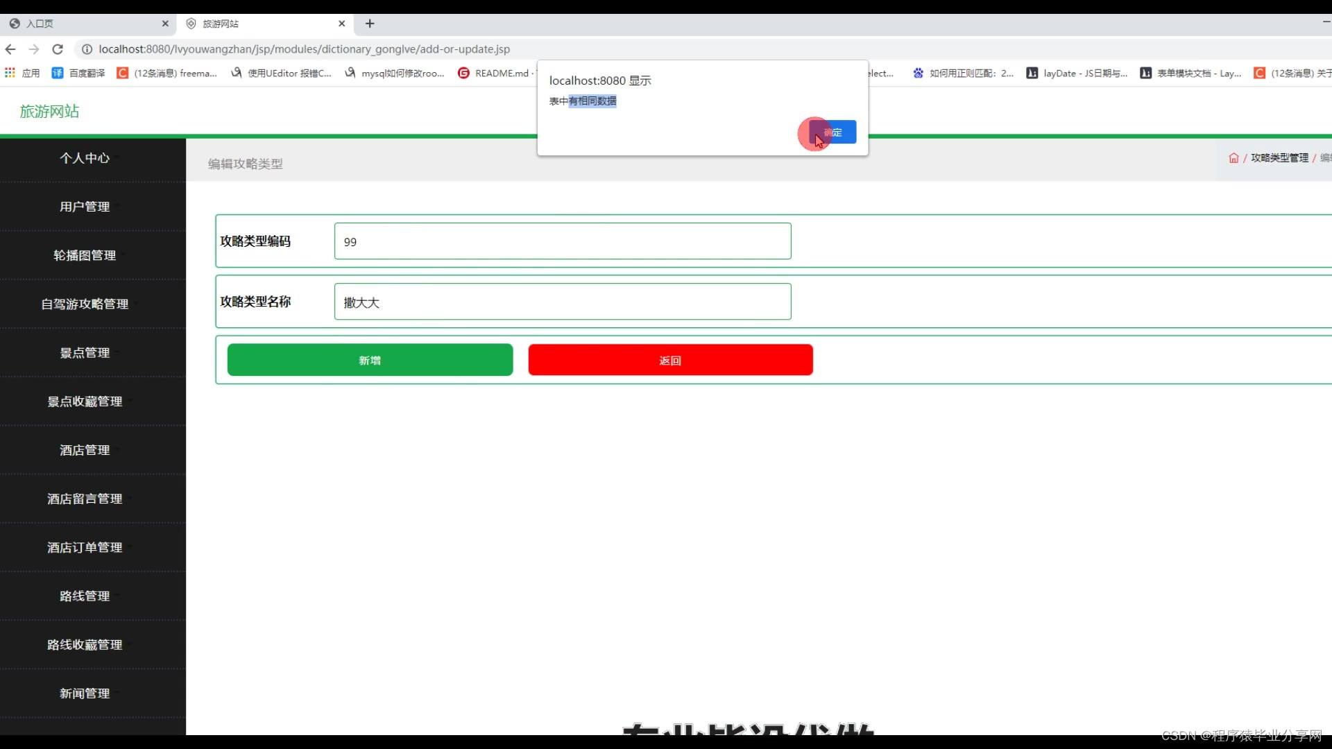Screen dimensions: 1332x749
Task: Open the new tab plus button
Action: (370, 24)
